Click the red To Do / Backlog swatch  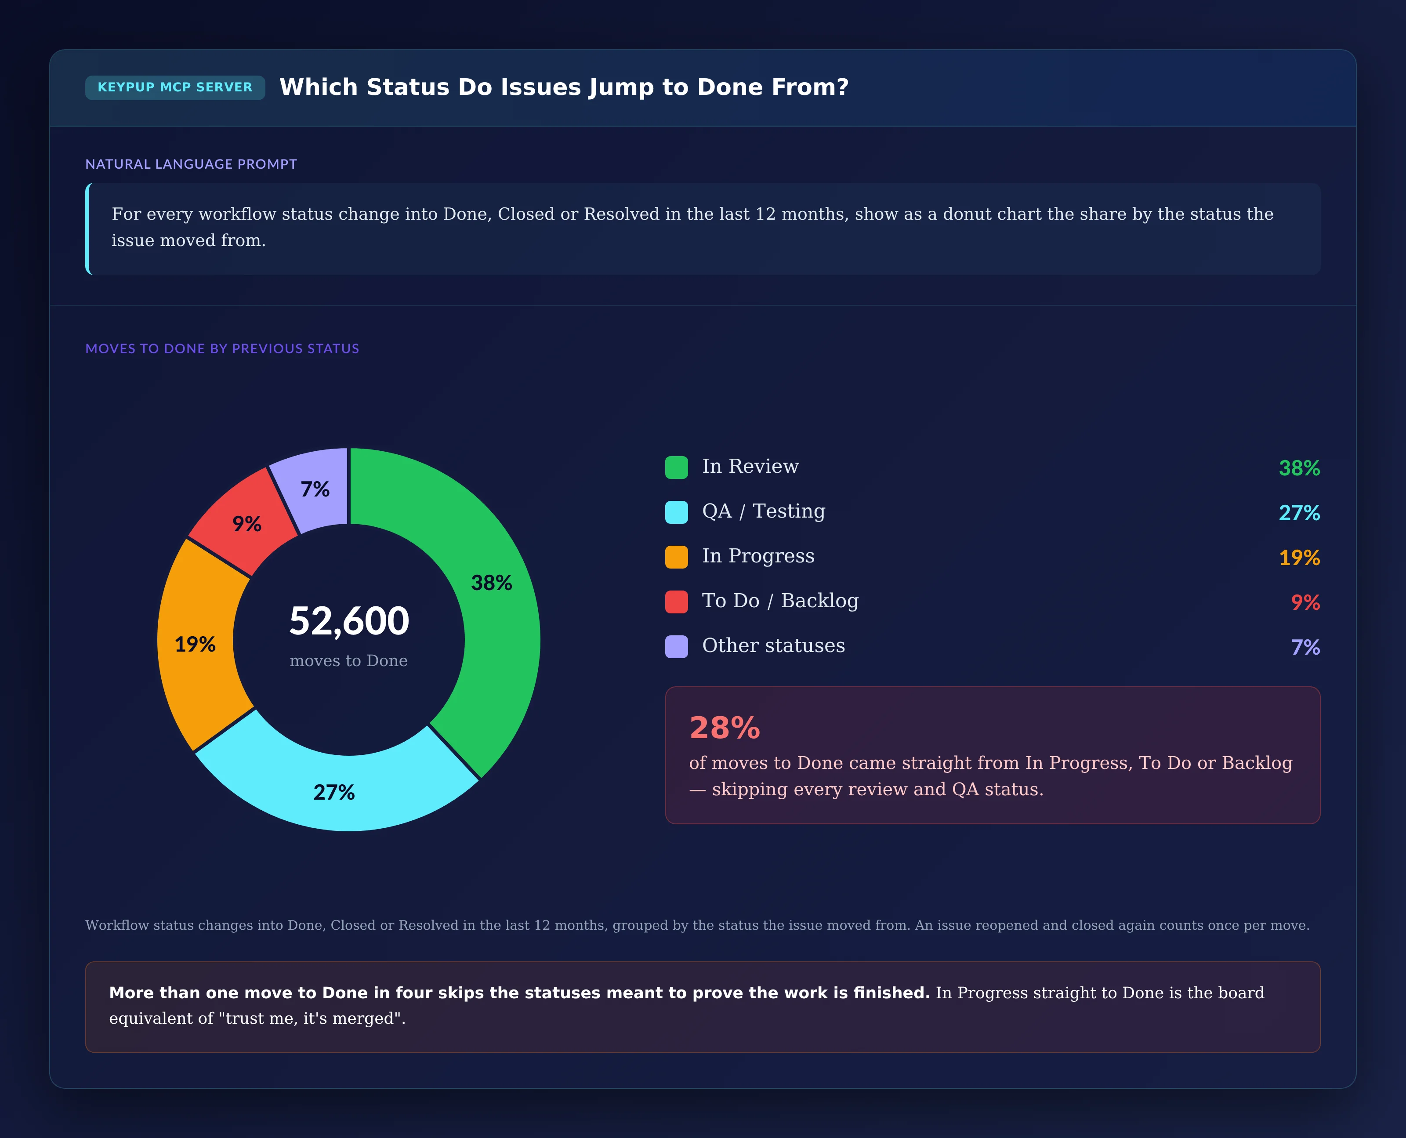pyautogui.click(x=677, y=602)
